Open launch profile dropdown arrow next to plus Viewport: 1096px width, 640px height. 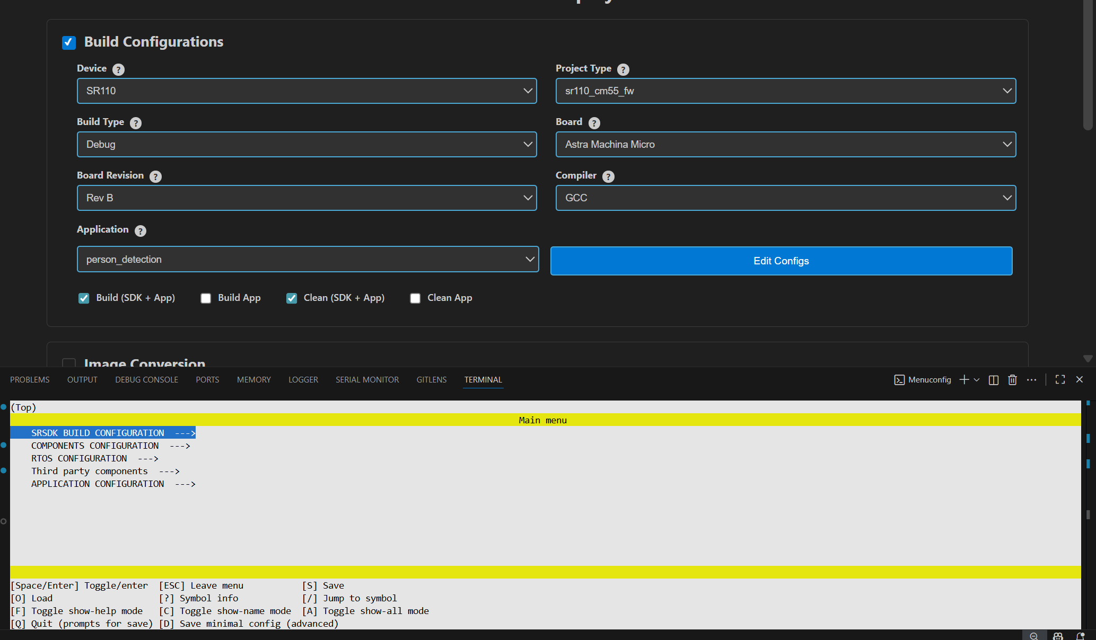tap(977, 380)
